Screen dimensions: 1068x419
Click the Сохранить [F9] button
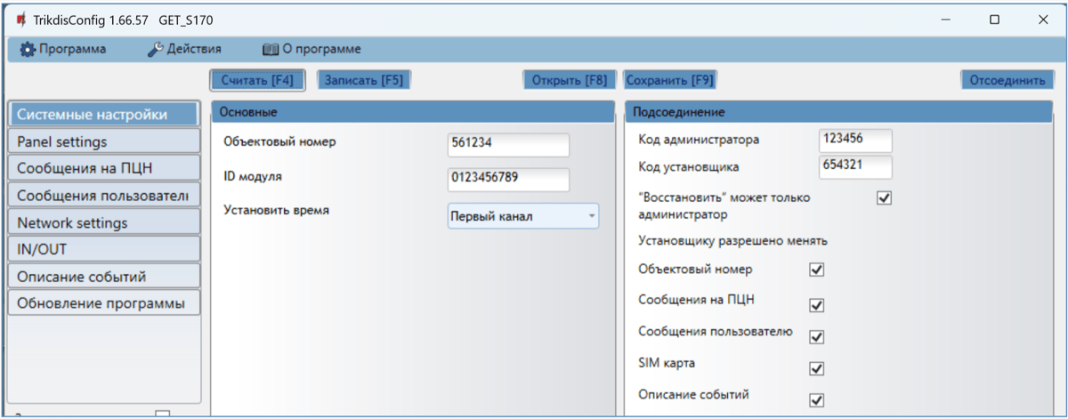(x=669, y=80)
